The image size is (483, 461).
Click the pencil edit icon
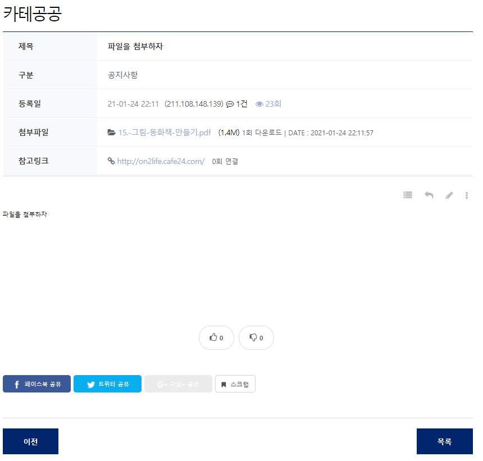449,195
